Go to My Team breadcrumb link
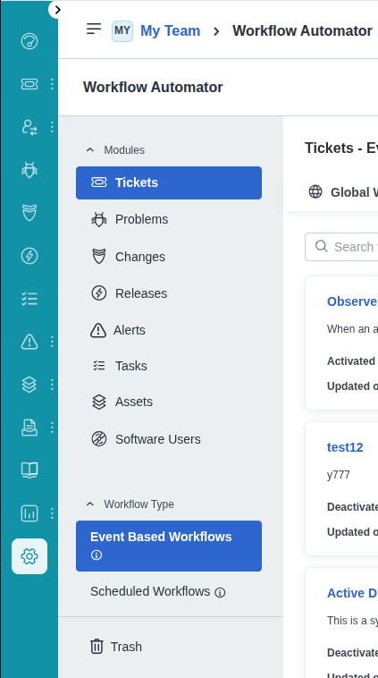The image size is (378, 678). [170, 31]
